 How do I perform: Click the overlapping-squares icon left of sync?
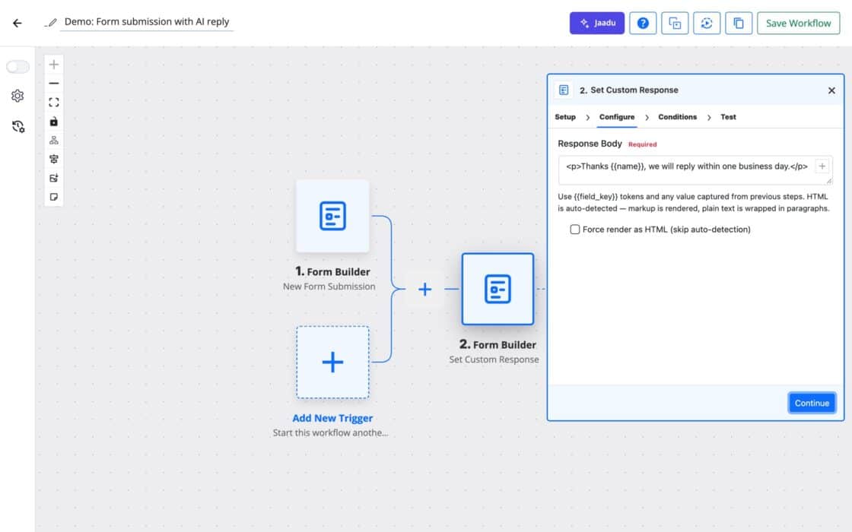[675, 23]
